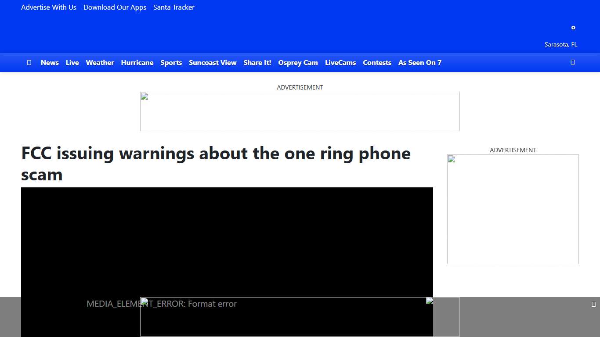Screen dimensions: 600x337
Task: Select the Hurricane menu item
Action: point(137,62)
